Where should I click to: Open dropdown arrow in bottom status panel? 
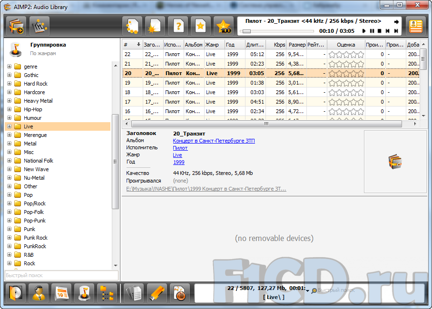point(307,291)
